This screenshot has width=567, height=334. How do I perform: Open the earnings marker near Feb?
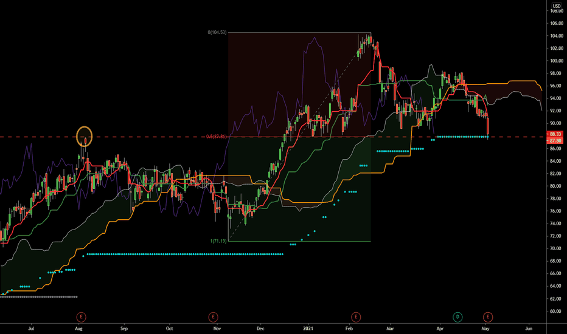click(356, 317)
